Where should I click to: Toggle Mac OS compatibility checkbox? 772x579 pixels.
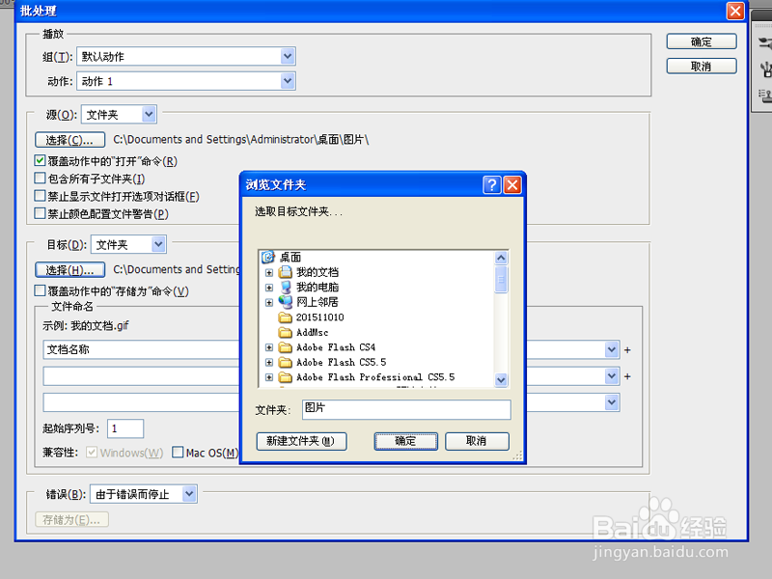pos(178,452)
